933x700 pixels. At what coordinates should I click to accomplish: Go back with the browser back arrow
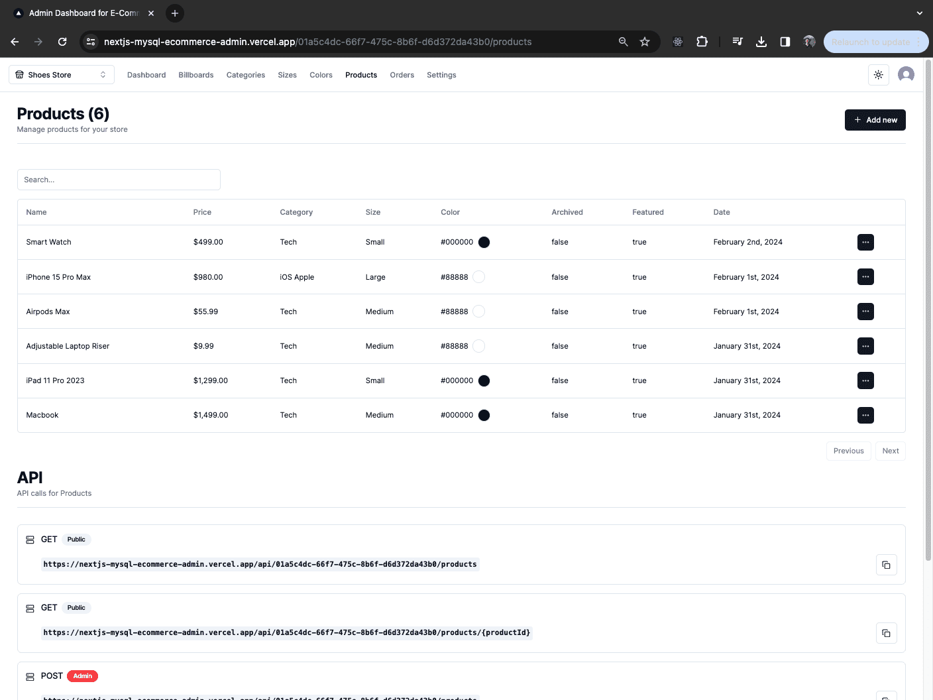point(15,42)
